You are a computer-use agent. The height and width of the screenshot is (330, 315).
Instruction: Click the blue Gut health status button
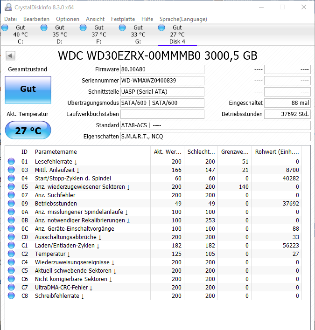click(28, 90)
